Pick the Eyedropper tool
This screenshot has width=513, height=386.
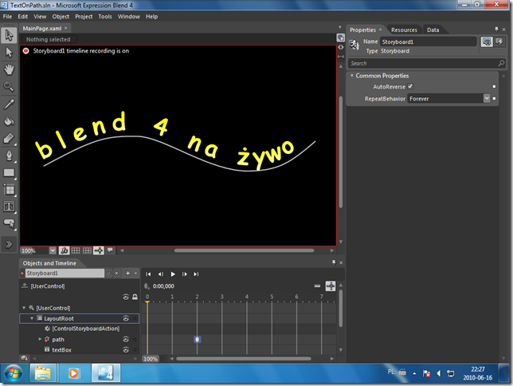[9, 104]
